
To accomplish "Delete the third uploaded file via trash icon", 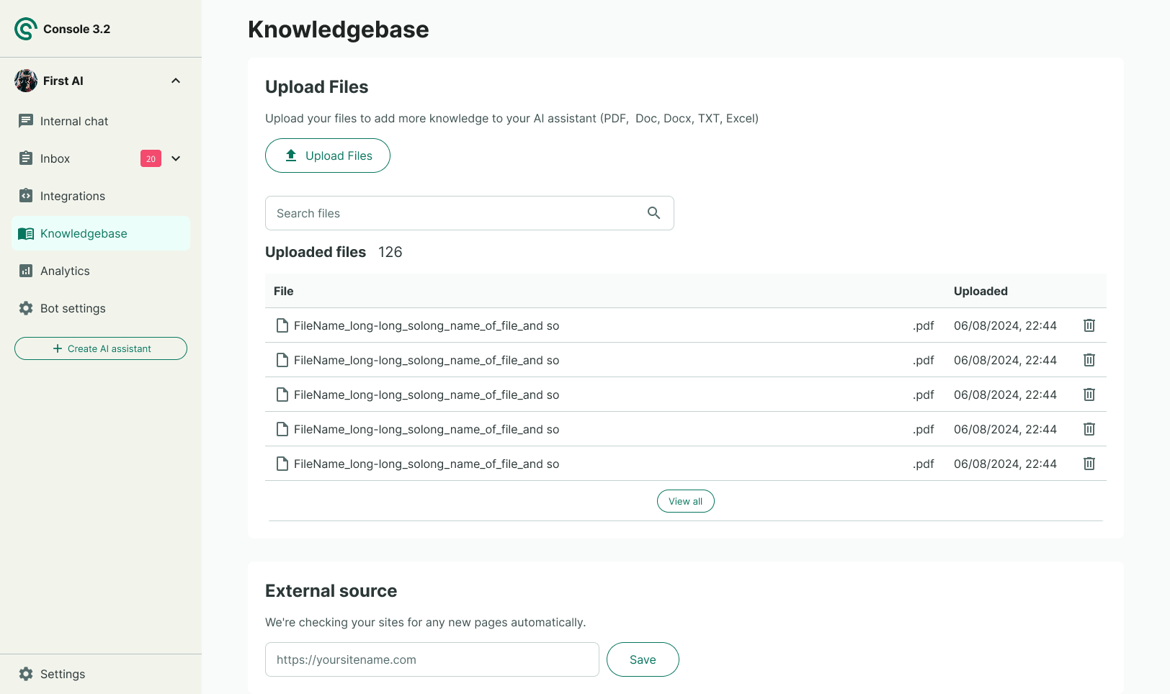I will pos(1089,395).
